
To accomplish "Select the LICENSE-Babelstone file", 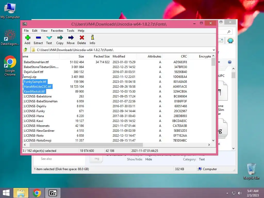I will (x=38, y=96).
